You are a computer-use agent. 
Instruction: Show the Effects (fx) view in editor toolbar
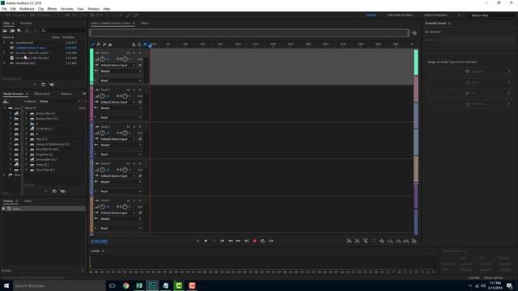[99, 44]
